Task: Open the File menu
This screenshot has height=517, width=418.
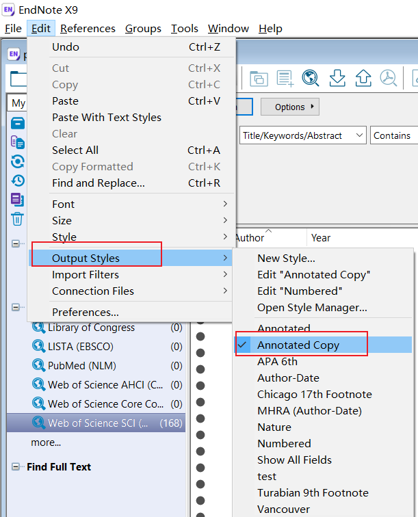Action: (13, 29)
